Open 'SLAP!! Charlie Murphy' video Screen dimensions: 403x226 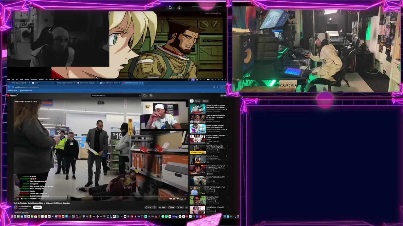(x=197, y=149)
